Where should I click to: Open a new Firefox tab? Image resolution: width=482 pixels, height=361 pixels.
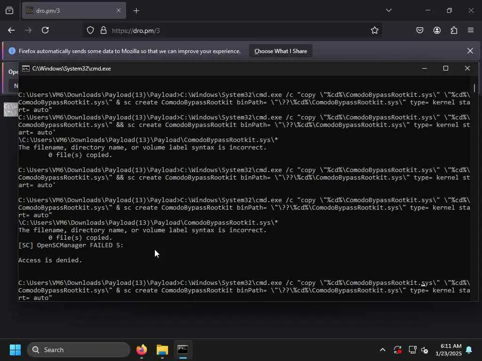pyautogui.click(x=136, y=11)
